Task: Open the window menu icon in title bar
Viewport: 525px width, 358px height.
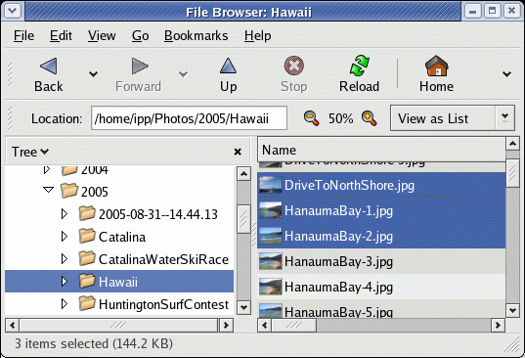Action: [13, 11]
